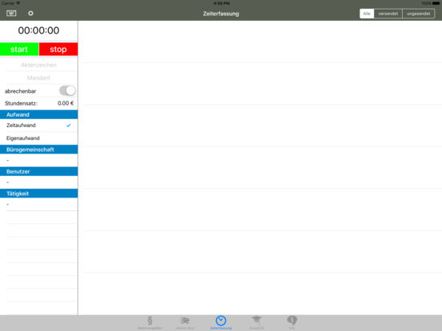Image resolution: width=442 pixels, height=331 pixels.
Task: Open the second bottom tab icon
Action: pyautogui.click(x=185, y=322)
